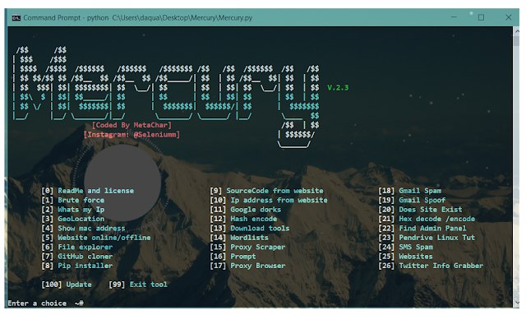Click '[9] SourceCode from website' entry
The height and width of the screenshot is (315, 526).
tap(266, 191)
